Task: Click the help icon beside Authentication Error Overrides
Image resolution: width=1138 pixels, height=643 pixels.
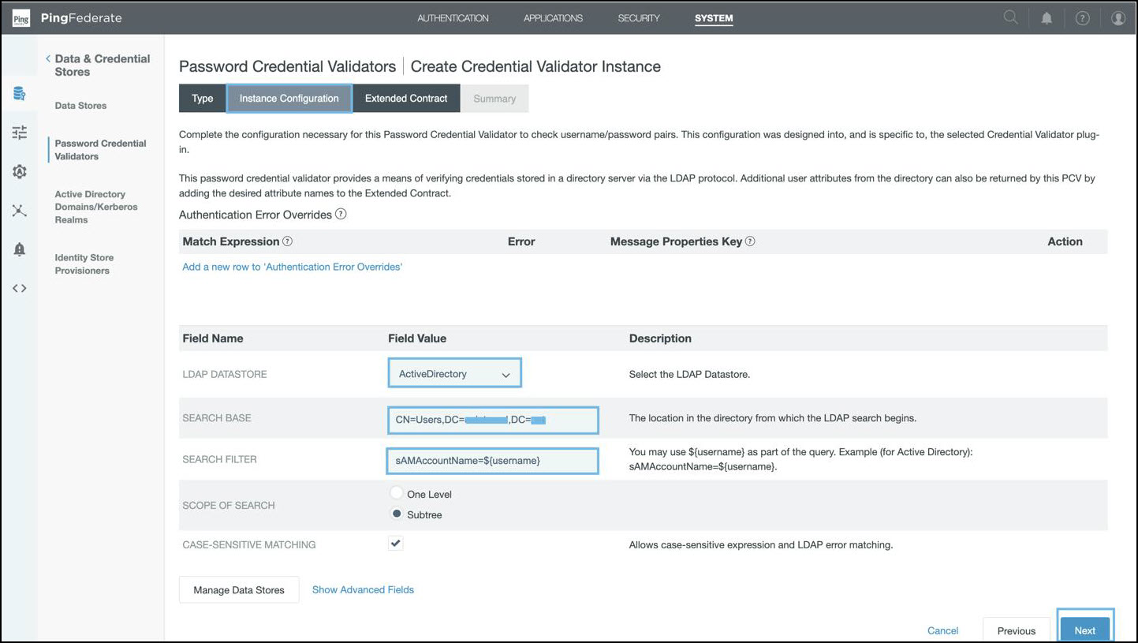Action: [x=341, y=215]
